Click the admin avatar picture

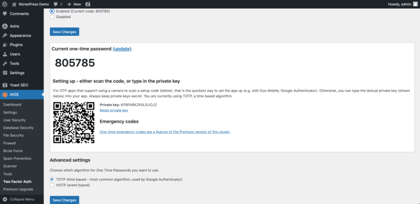coord(415,4)
